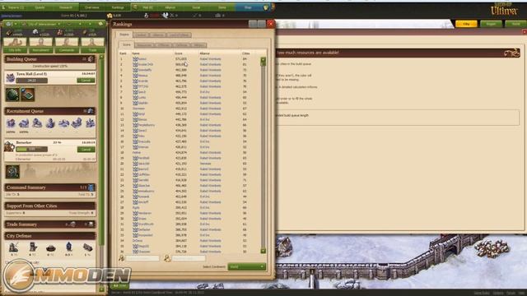This screenshot has width=527, height=296.
Task: Click the build plan icon under Building Queue
Action: [x=28, y=95]
